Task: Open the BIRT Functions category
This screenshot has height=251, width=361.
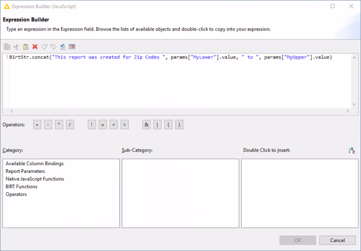Action: (x=21, y=186)
